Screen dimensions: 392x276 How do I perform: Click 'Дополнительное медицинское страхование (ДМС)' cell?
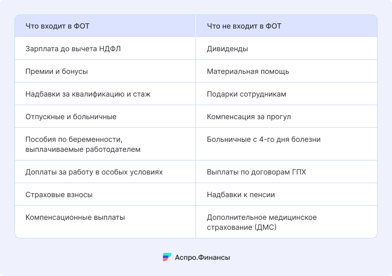pyautogui.click(x=286, y=222)
